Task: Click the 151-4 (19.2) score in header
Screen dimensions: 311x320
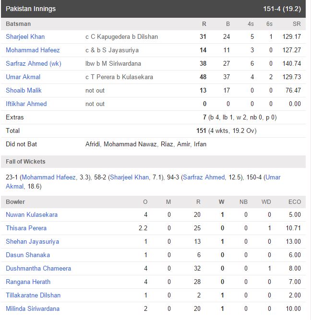Action: pyautogui.click(x=282, y=9)
